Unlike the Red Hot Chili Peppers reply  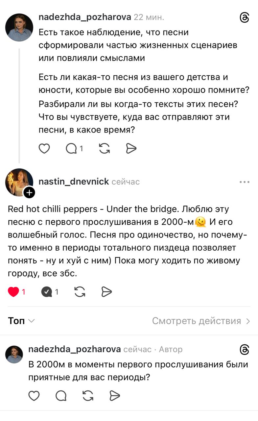tap(16, 292)
